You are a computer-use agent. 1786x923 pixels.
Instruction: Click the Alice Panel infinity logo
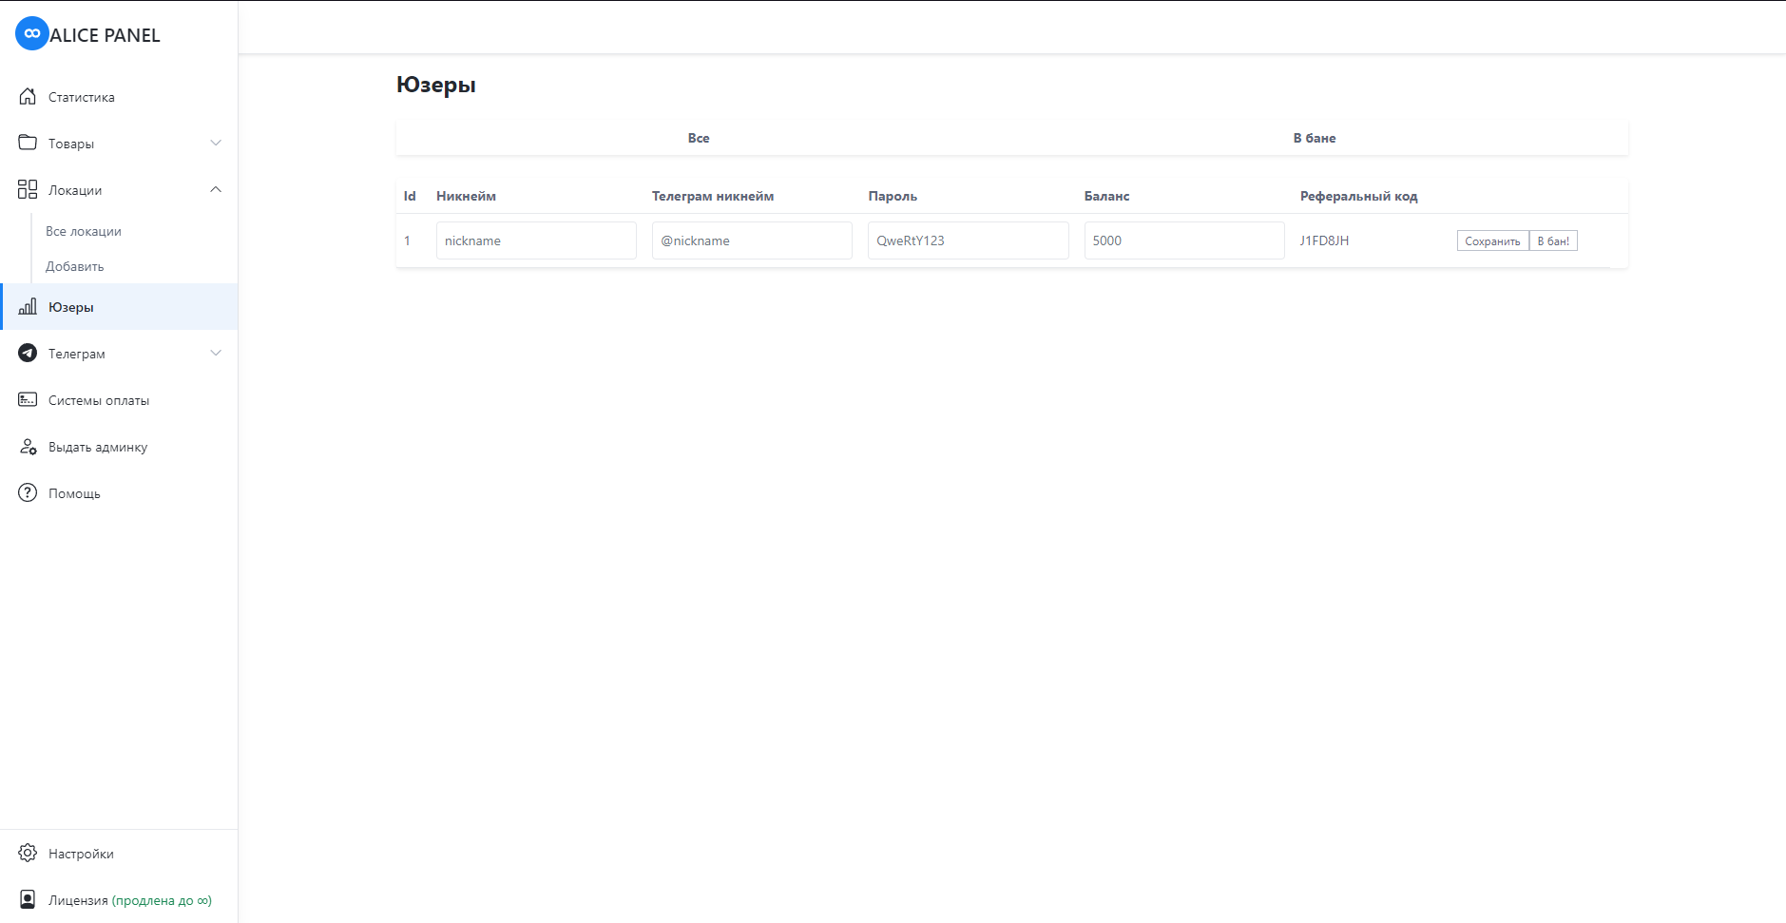[x=32, y=33]
